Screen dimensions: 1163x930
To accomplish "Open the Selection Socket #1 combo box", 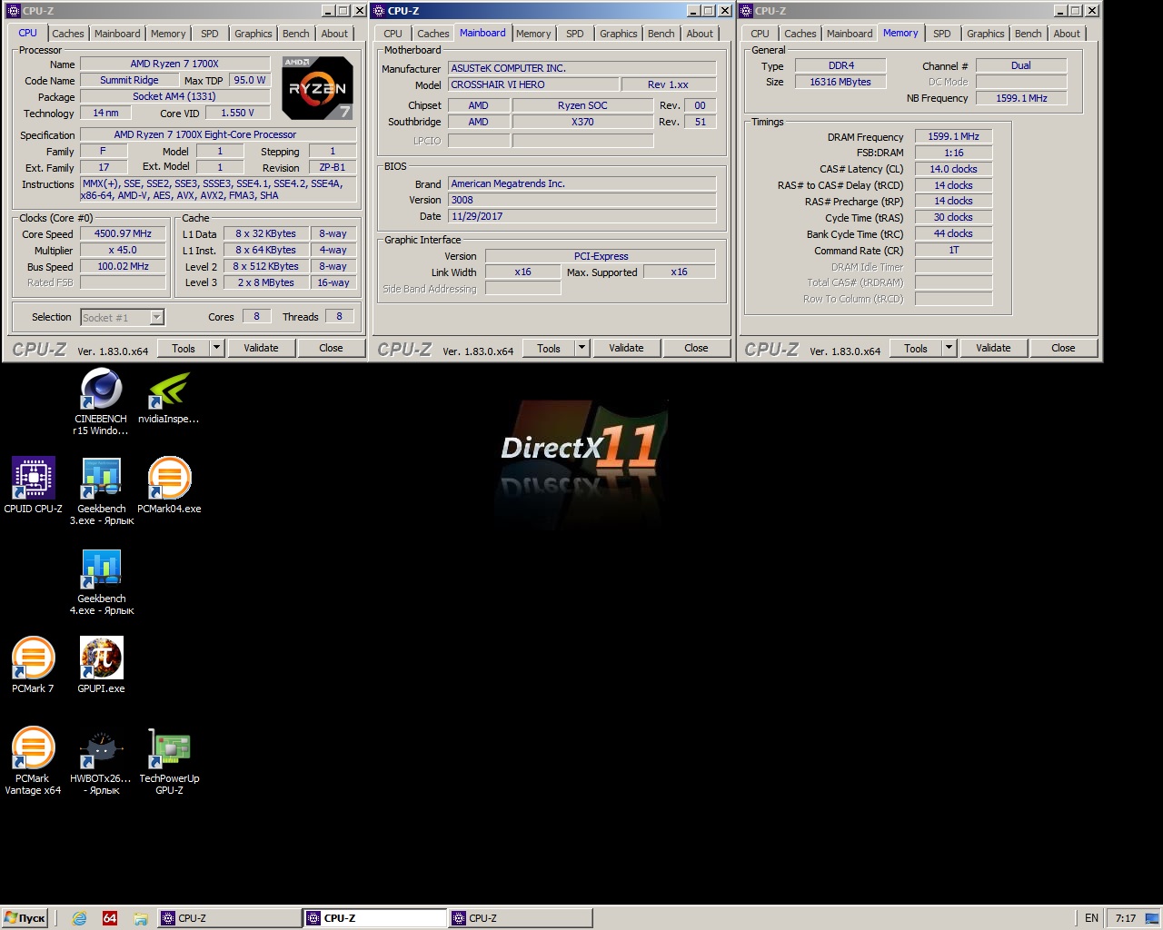I will click(122, 317).
